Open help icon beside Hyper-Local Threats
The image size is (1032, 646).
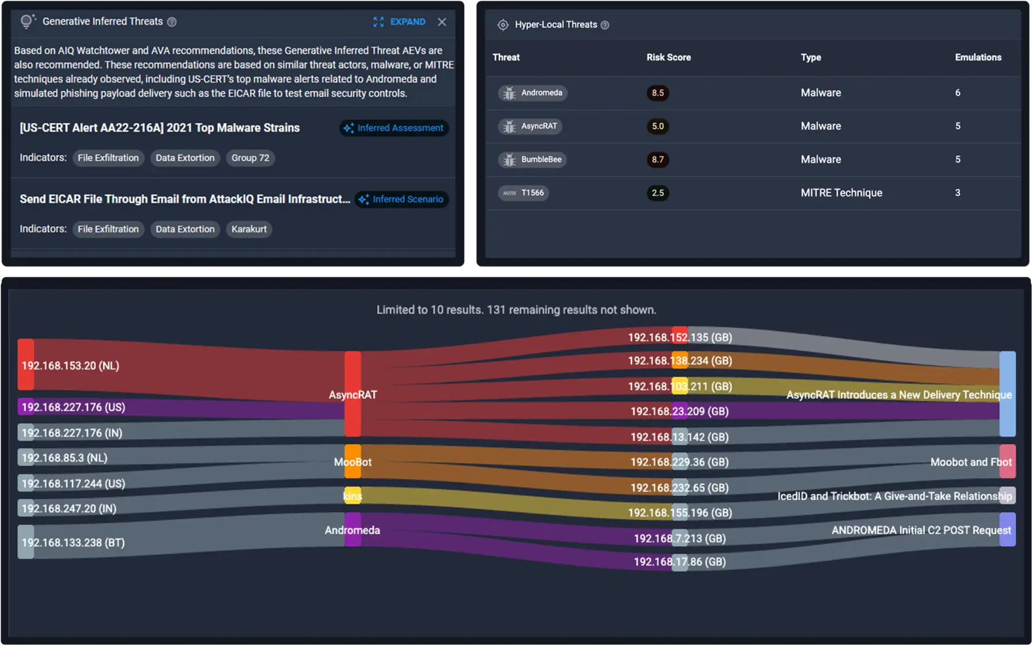point(605,25)
